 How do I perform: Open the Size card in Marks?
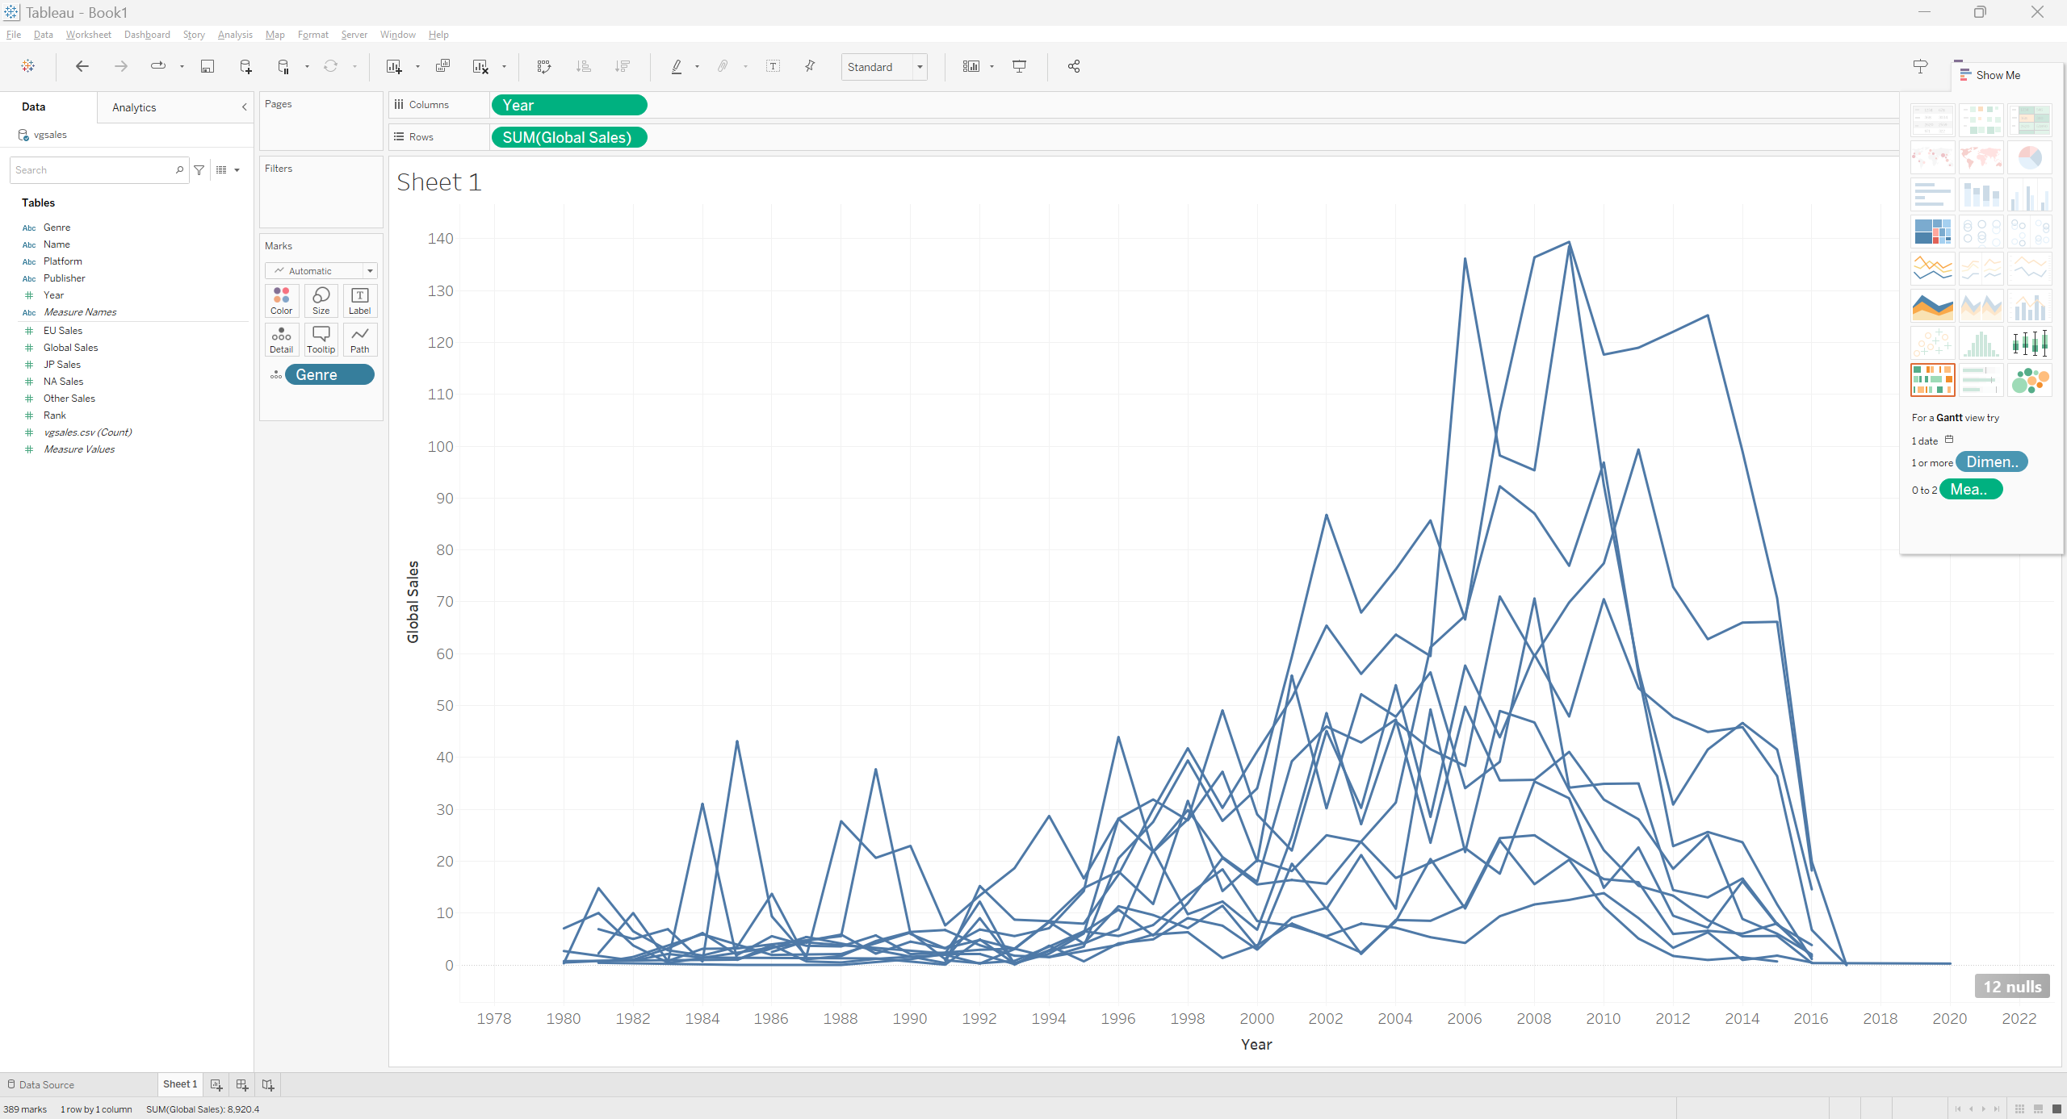click(x=321, y=300)
